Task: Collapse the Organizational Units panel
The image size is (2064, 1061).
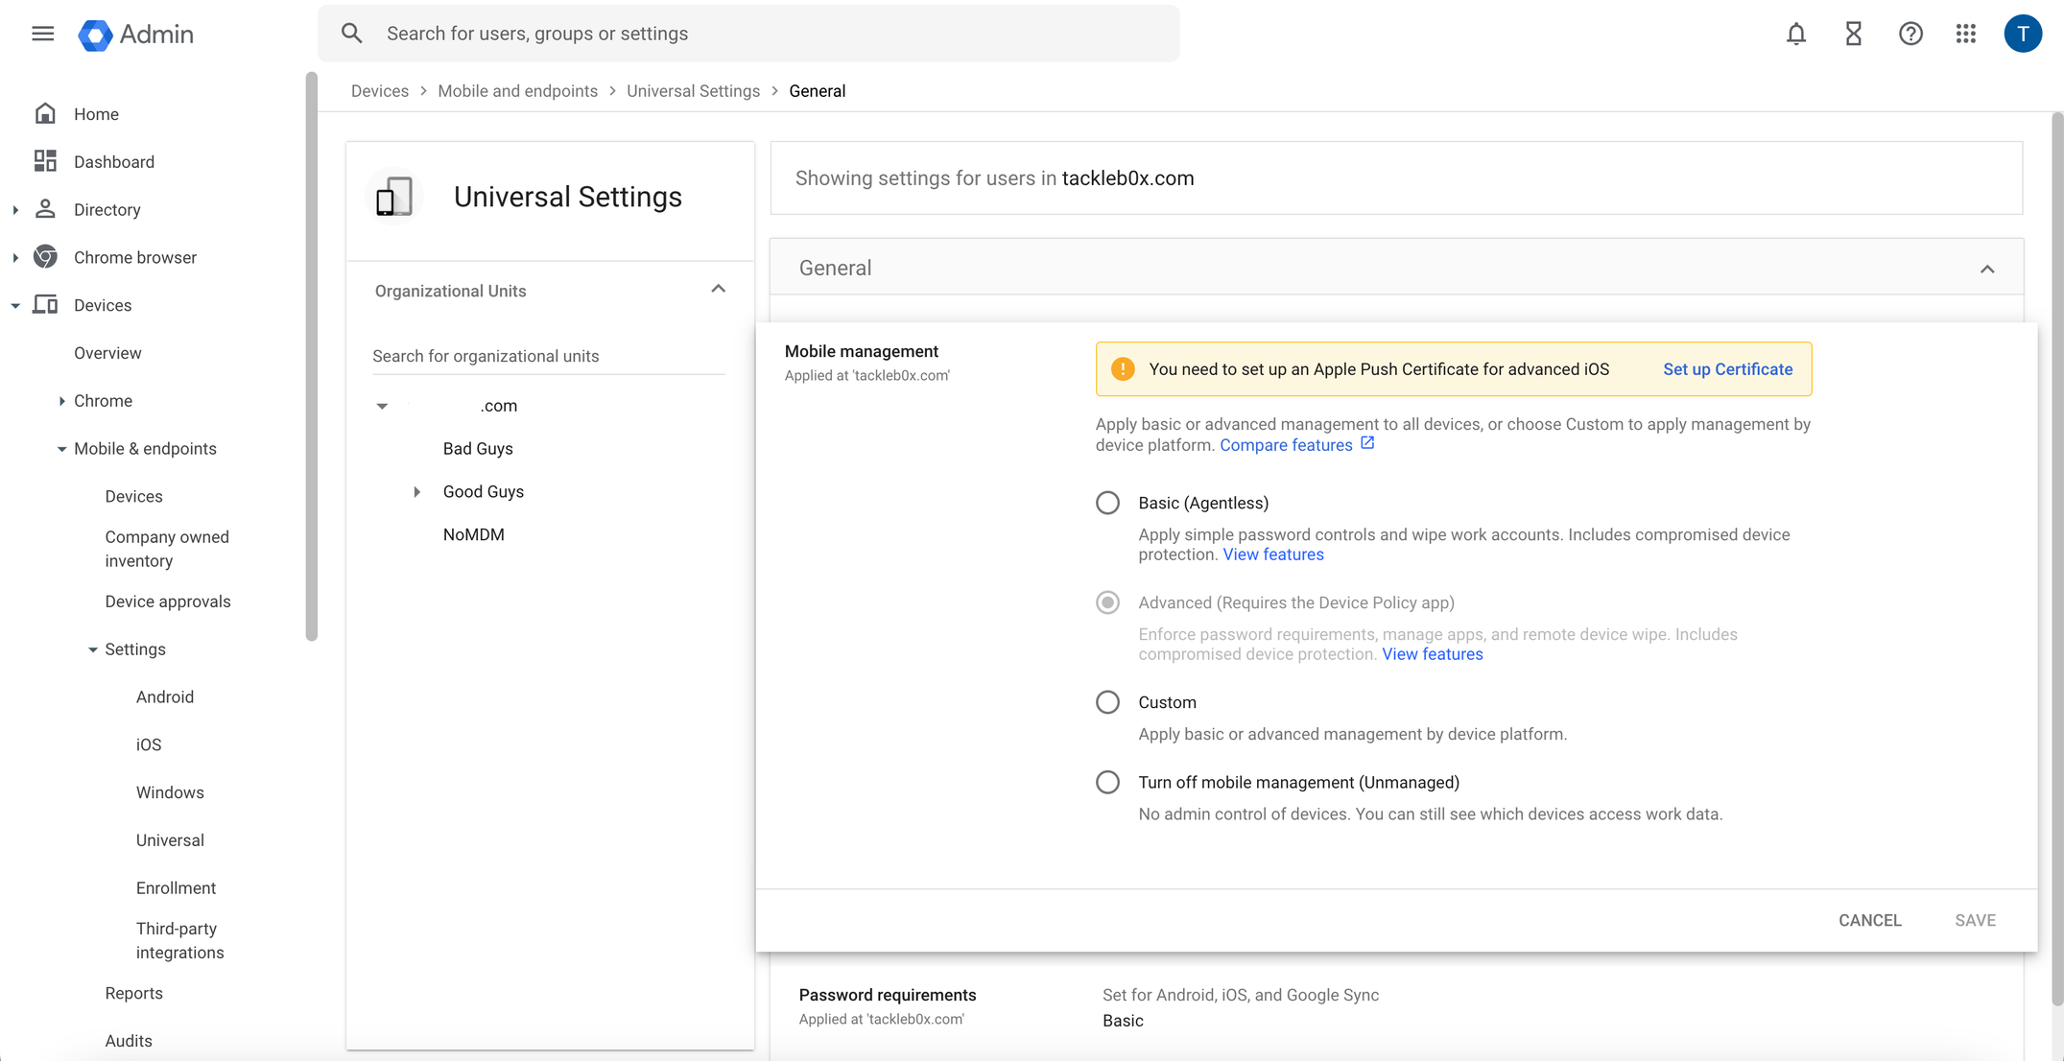Action: [719, 290]
